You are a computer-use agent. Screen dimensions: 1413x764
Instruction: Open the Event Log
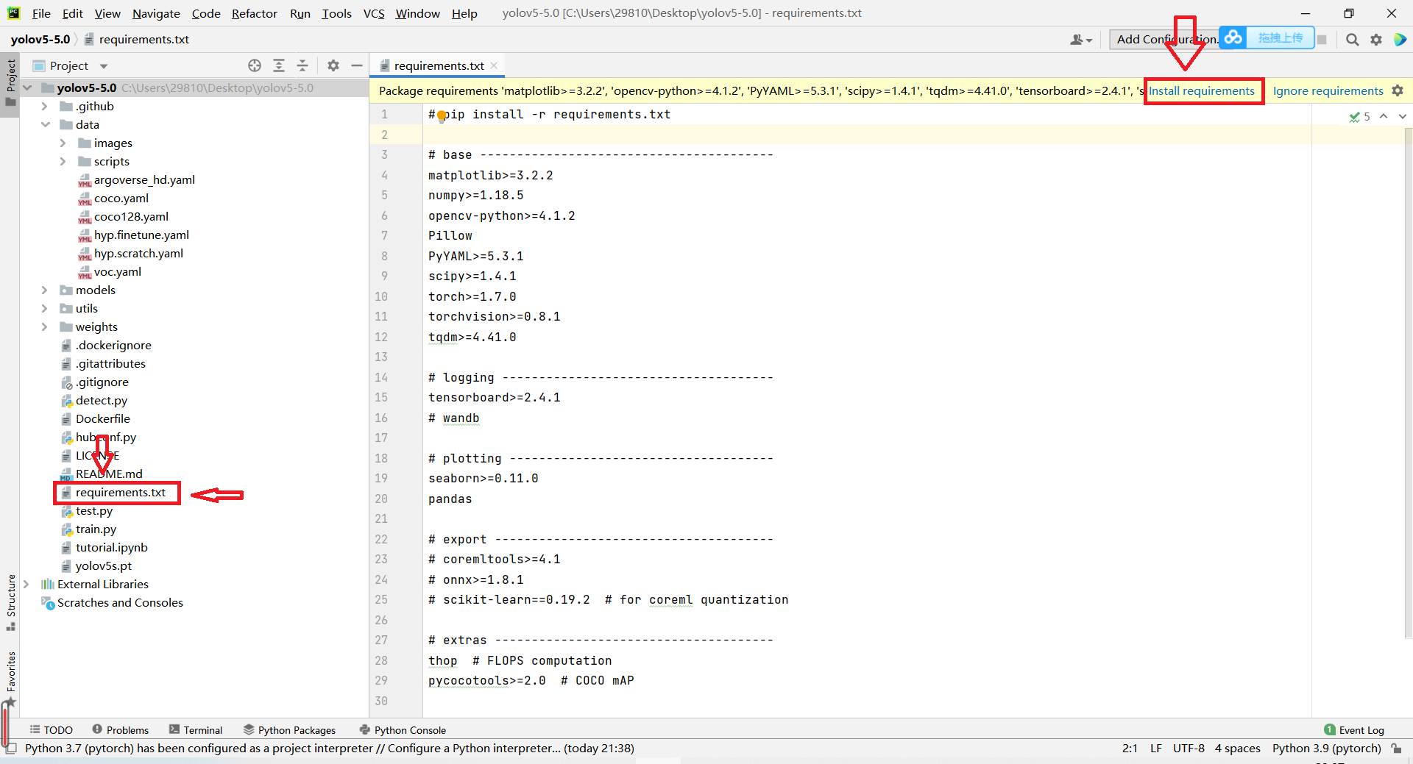pyautogui.click(x=1354, y=730)
